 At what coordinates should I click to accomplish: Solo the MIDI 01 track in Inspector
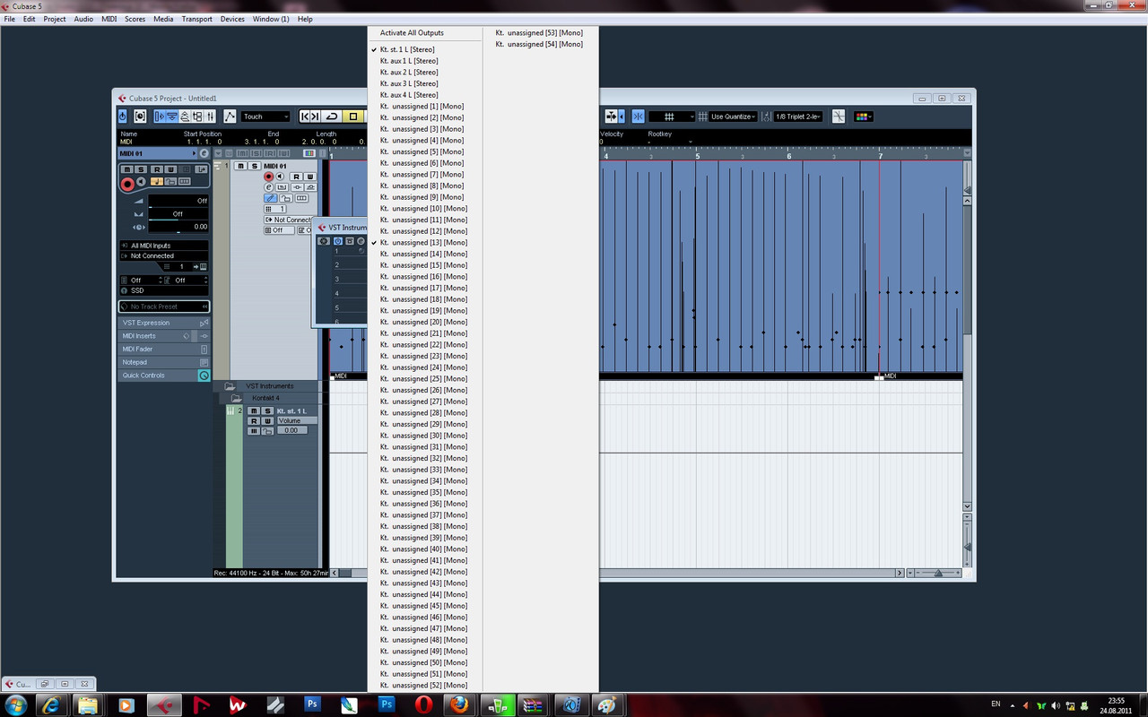(x=141, y=169)
